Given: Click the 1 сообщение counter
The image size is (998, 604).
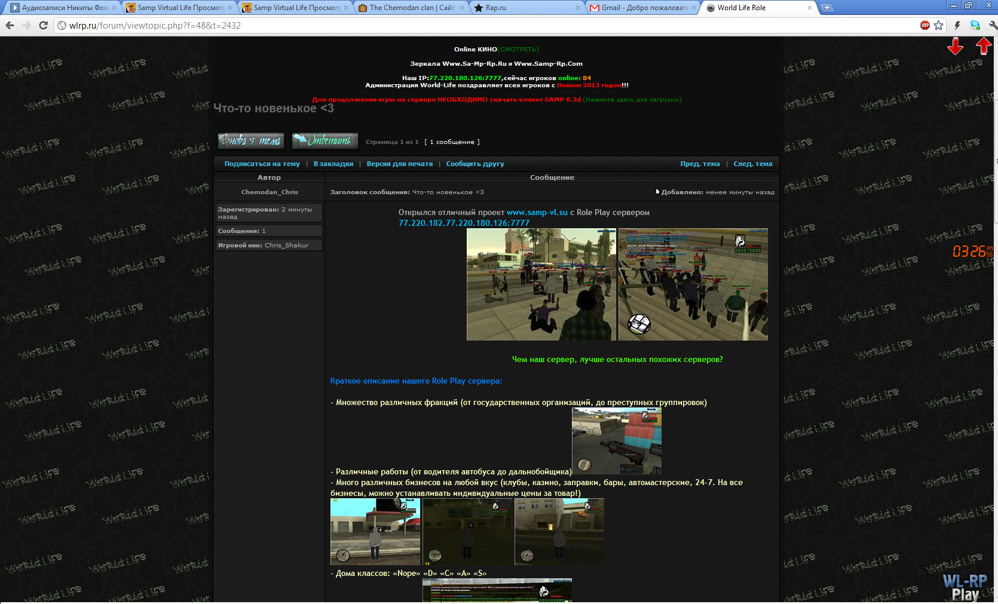Looking at the screenshot, I should coord(452,142).
